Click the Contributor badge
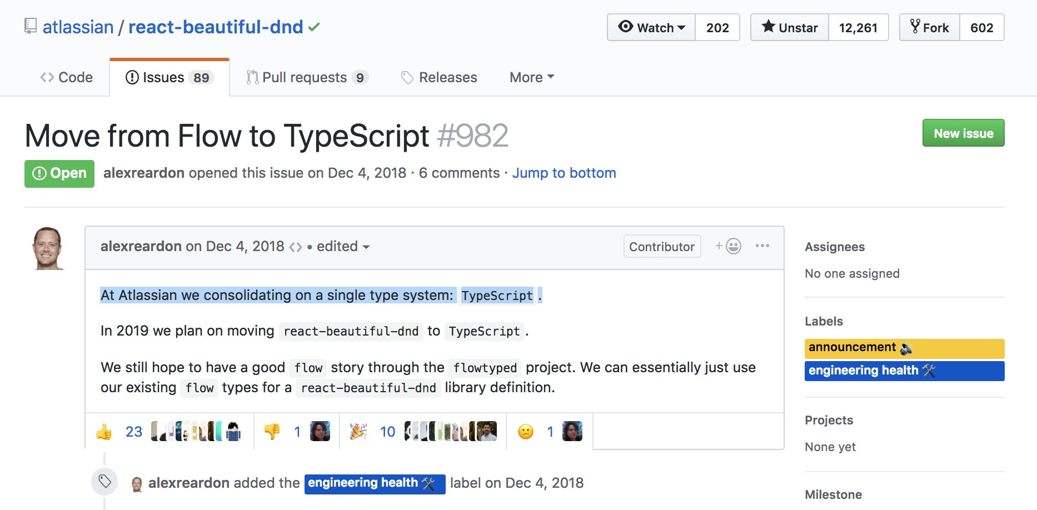Viewport: 1037px width, 510px height. pyautogui.click(x=662, y=246)
